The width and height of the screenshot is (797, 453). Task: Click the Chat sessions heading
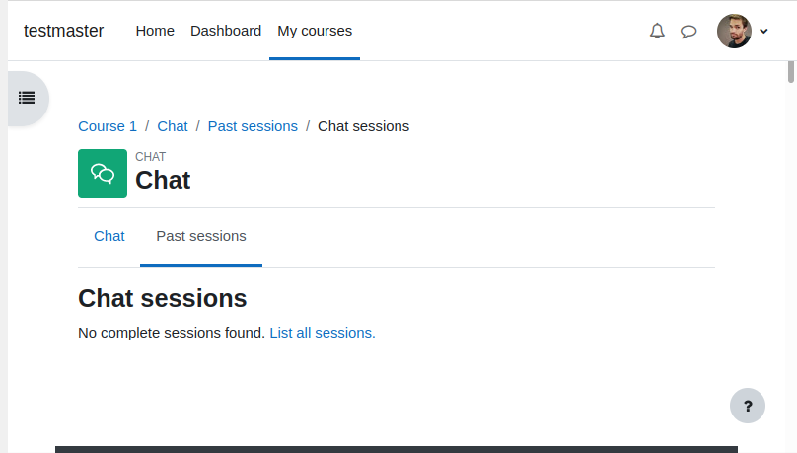pyautogui.click(x=162, y=298)
